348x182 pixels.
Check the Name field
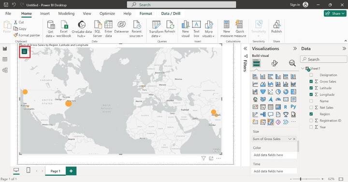(x=311, y=101)
